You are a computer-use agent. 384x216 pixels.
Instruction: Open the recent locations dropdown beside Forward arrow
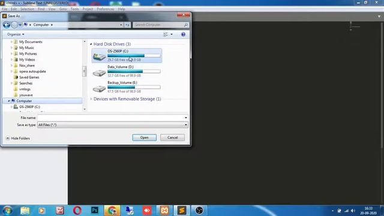pos(20,25)
